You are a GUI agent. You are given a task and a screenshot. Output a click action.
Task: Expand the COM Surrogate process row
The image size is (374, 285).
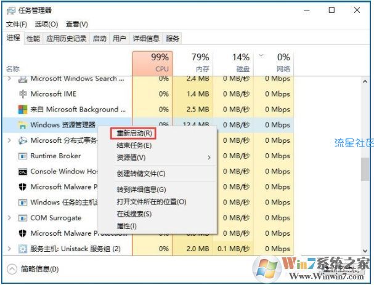coord(9,218)
